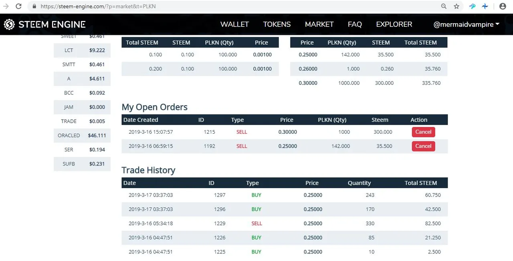Select the A token row
Image resolution: width=513 pixels, height=261 pixels.
pos(82,79)
